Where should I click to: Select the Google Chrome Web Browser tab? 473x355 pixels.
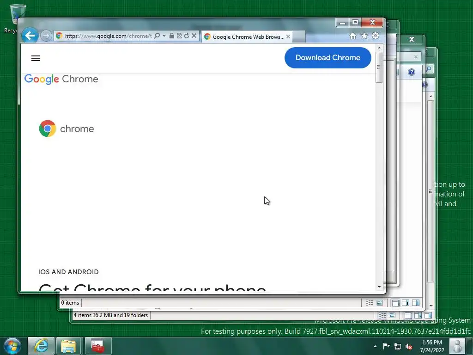247,37
